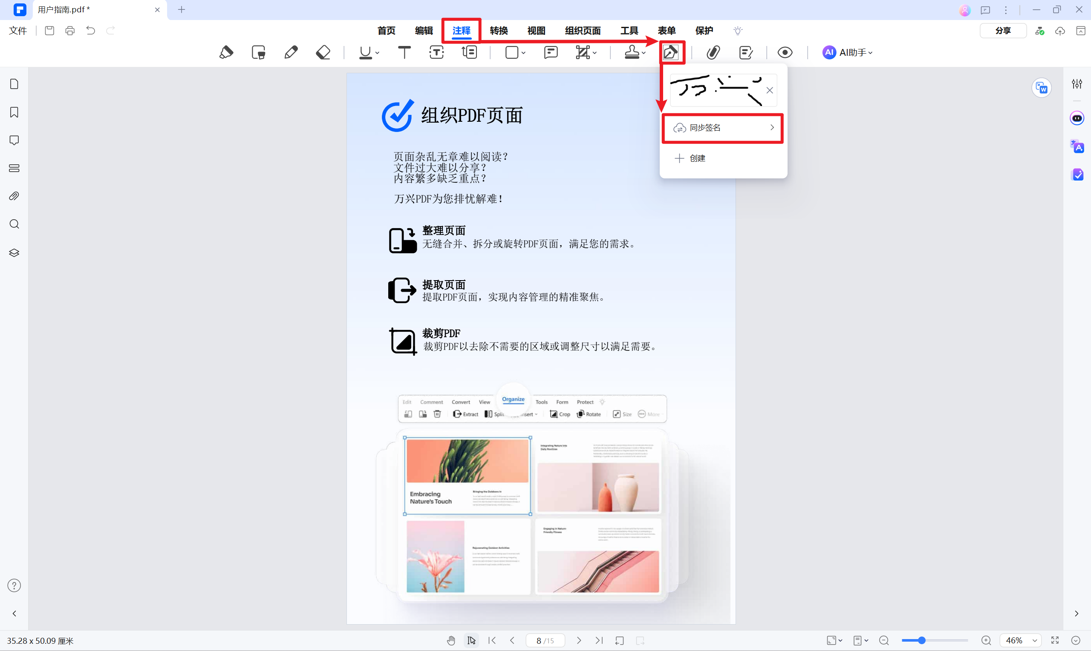Screen dimensions: 1091x651
Task: Open the 文件 menu
Action: click(17, 31)
